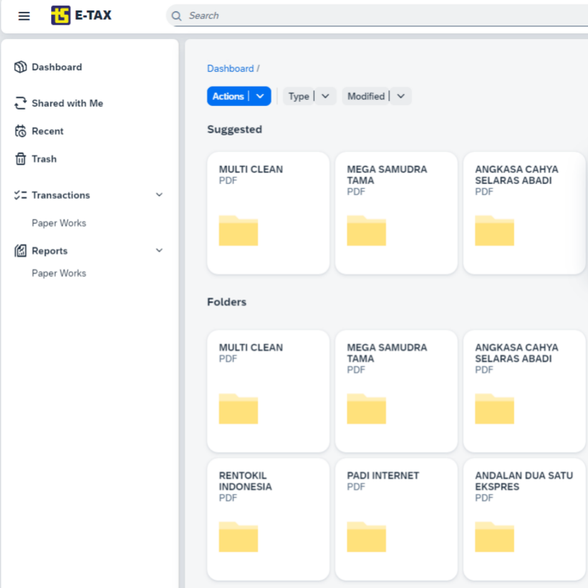Open Shared with Me section
The width and height of the screenshot is (588, 588).
[x=67, y=104]
